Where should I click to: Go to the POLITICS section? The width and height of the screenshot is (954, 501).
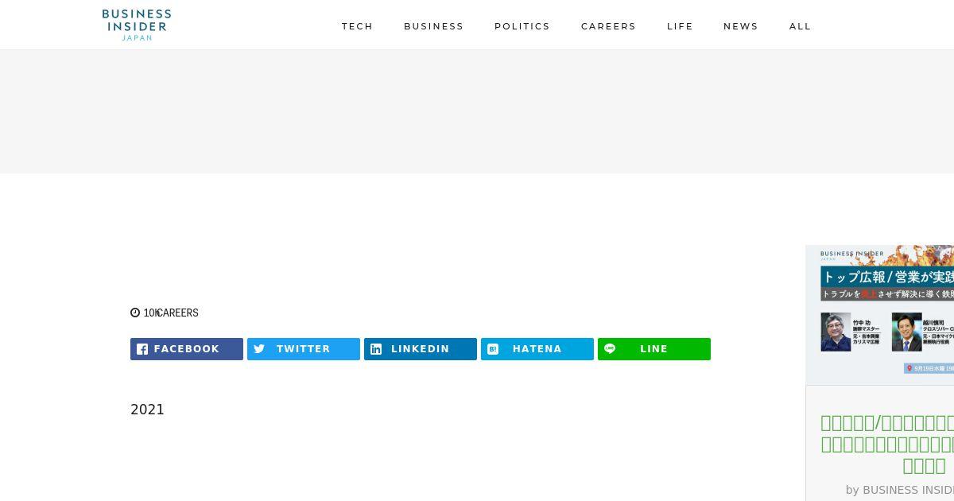(x=522, y=26)
